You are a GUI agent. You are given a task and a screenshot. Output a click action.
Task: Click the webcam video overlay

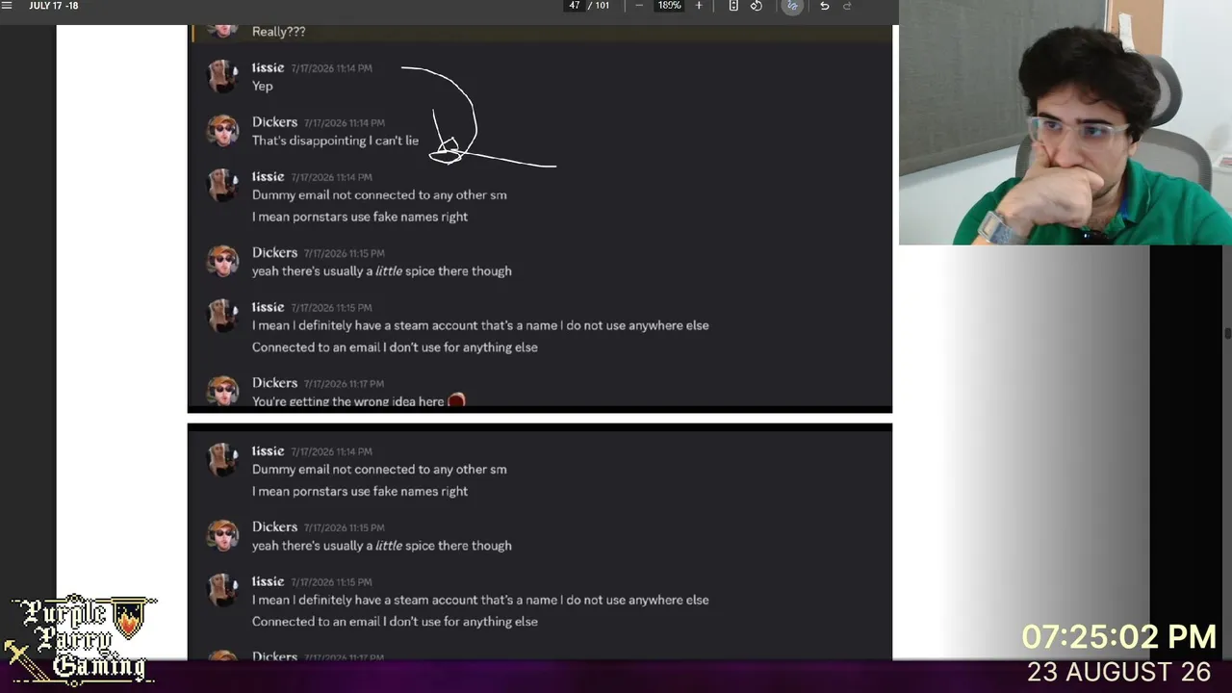point(1065,122)
